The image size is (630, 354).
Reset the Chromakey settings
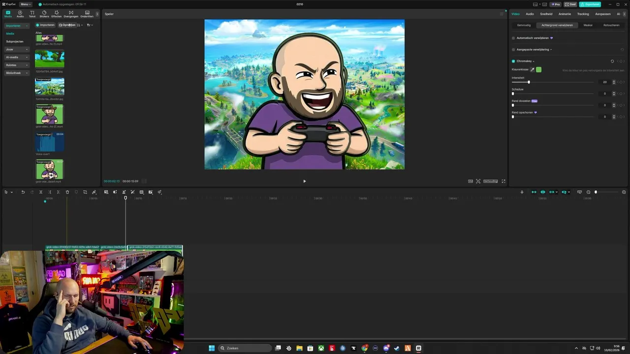click(612, 61)
